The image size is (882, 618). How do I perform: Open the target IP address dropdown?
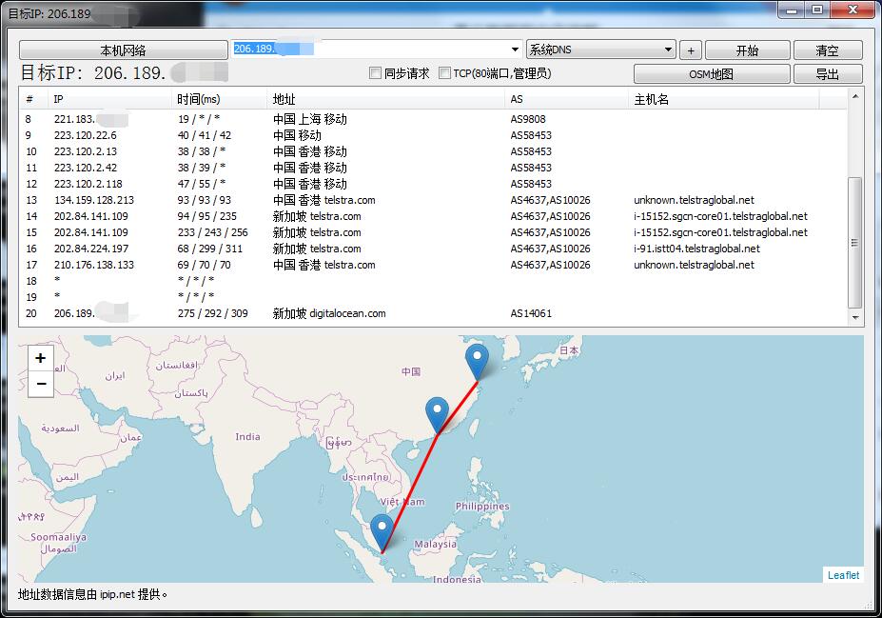(515, 50)
